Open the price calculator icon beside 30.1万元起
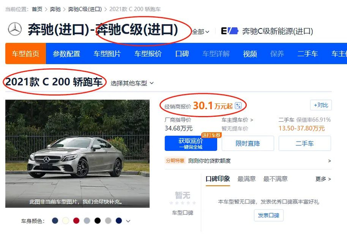 click(238, 106)
